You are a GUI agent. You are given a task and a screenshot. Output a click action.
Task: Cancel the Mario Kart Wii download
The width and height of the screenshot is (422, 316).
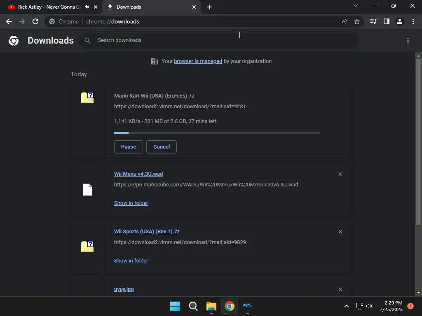pyautogui.click(x=162, y=147)
